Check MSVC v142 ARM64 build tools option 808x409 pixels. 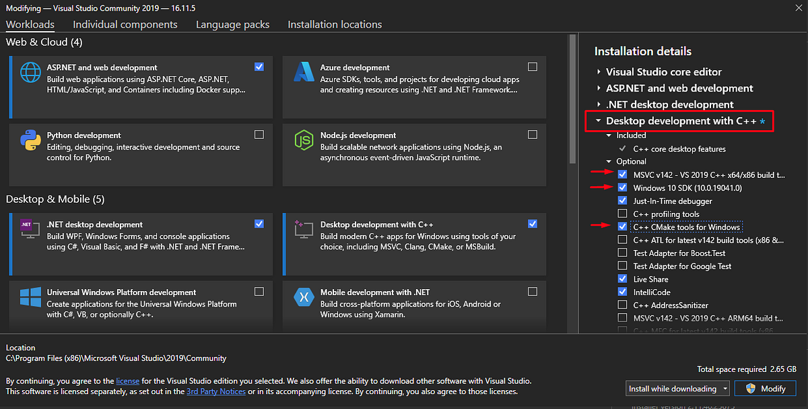(622, 318)
